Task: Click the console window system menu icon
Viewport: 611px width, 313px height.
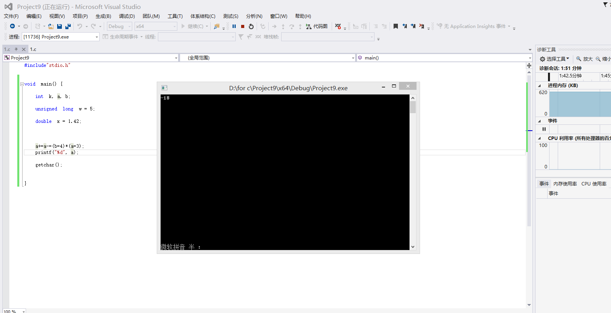Action: [x=165, y=88]
